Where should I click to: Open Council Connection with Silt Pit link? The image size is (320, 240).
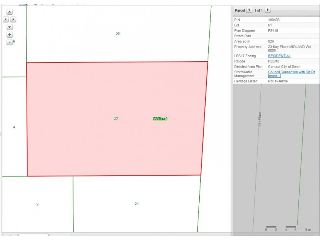coord(291,72)
